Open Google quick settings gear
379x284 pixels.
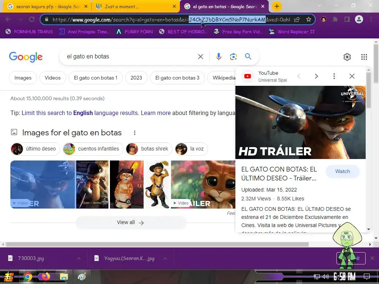click(x=347, y=57)
